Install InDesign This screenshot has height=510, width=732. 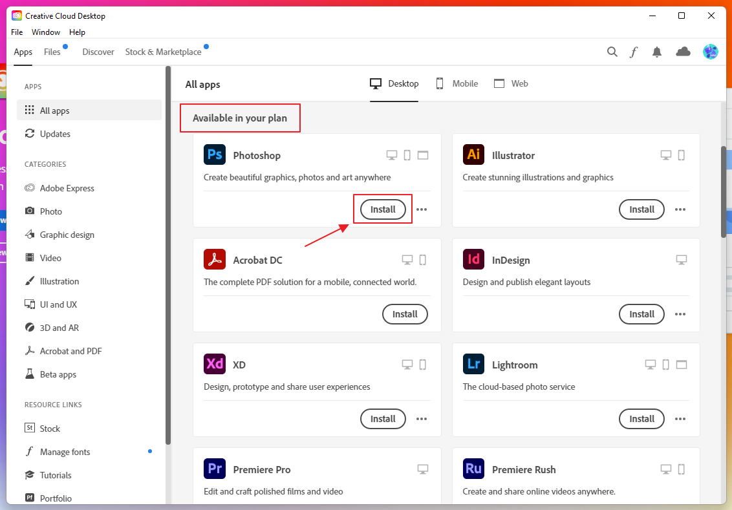click(x=641, y=314)
